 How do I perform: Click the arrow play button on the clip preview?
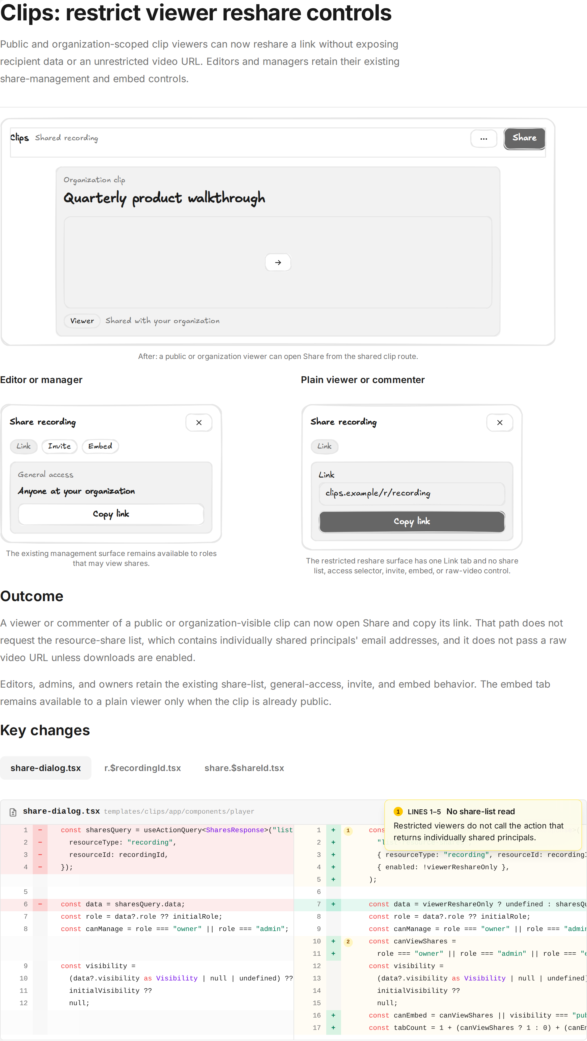tap(278, 263)
